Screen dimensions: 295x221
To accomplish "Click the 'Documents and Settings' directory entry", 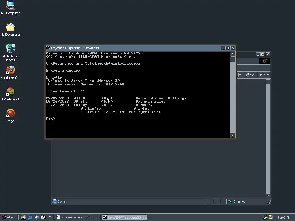I will [x=161, y=98].
